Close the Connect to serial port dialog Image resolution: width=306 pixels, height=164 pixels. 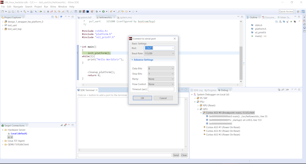click(x=175, y=38)
